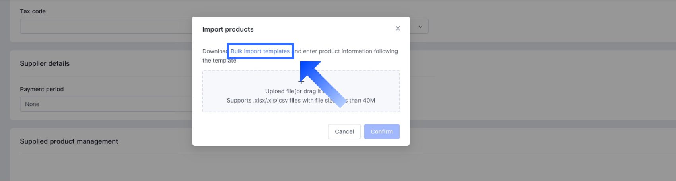Screen dimensions: 676x181
Task: Click the Payment period field label
Action: (x=42, y=89)
